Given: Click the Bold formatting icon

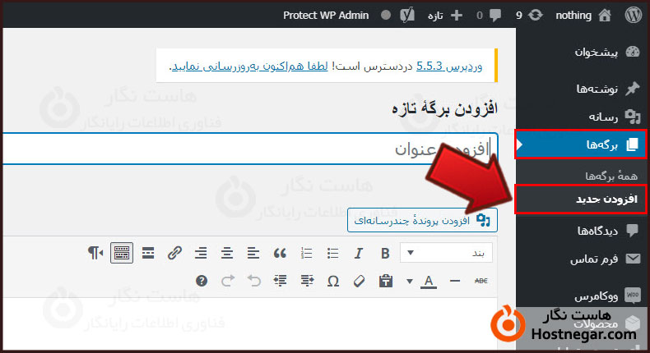Looking at the screenshot, I should [x=385, y=253].
